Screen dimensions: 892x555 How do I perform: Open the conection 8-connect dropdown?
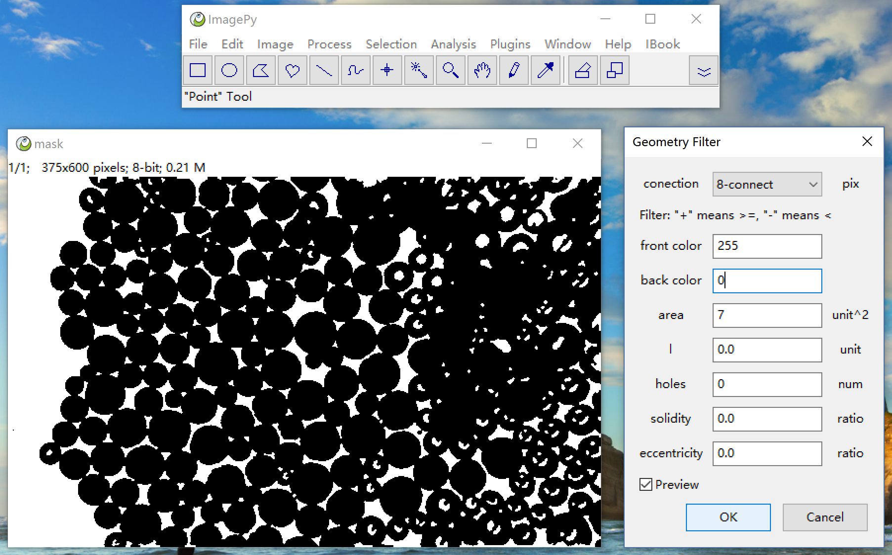[767, 184]
